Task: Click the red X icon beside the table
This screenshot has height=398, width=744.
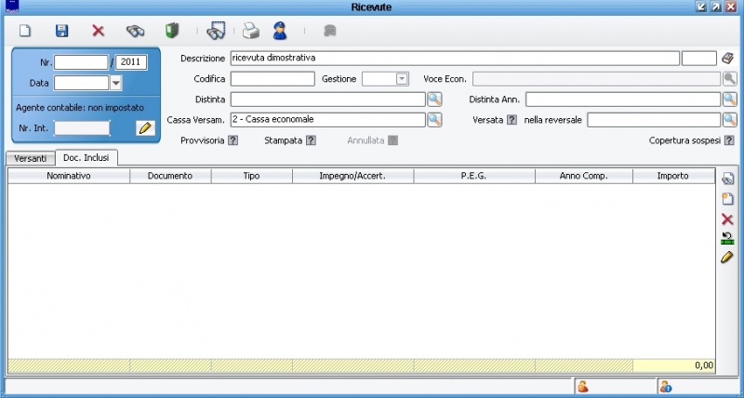Action: (727, 219)
